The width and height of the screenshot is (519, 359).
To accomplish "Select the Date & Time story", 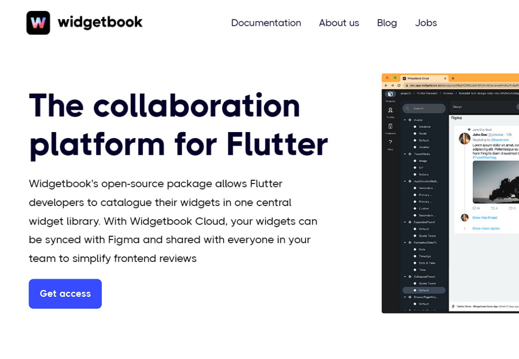I will coord(427,263).
